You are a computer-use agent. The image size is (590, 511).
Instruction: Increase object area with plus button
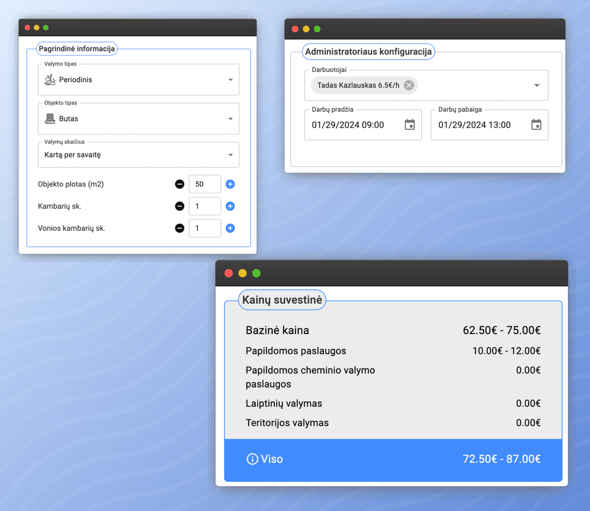point(230,185)
